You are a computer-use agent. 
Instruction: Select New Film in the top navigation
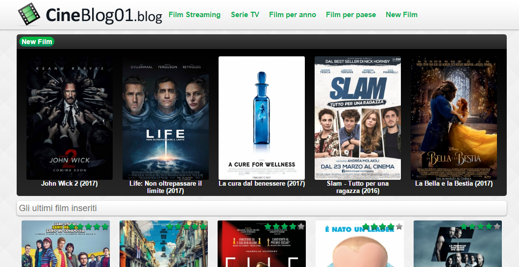[401, 15]
